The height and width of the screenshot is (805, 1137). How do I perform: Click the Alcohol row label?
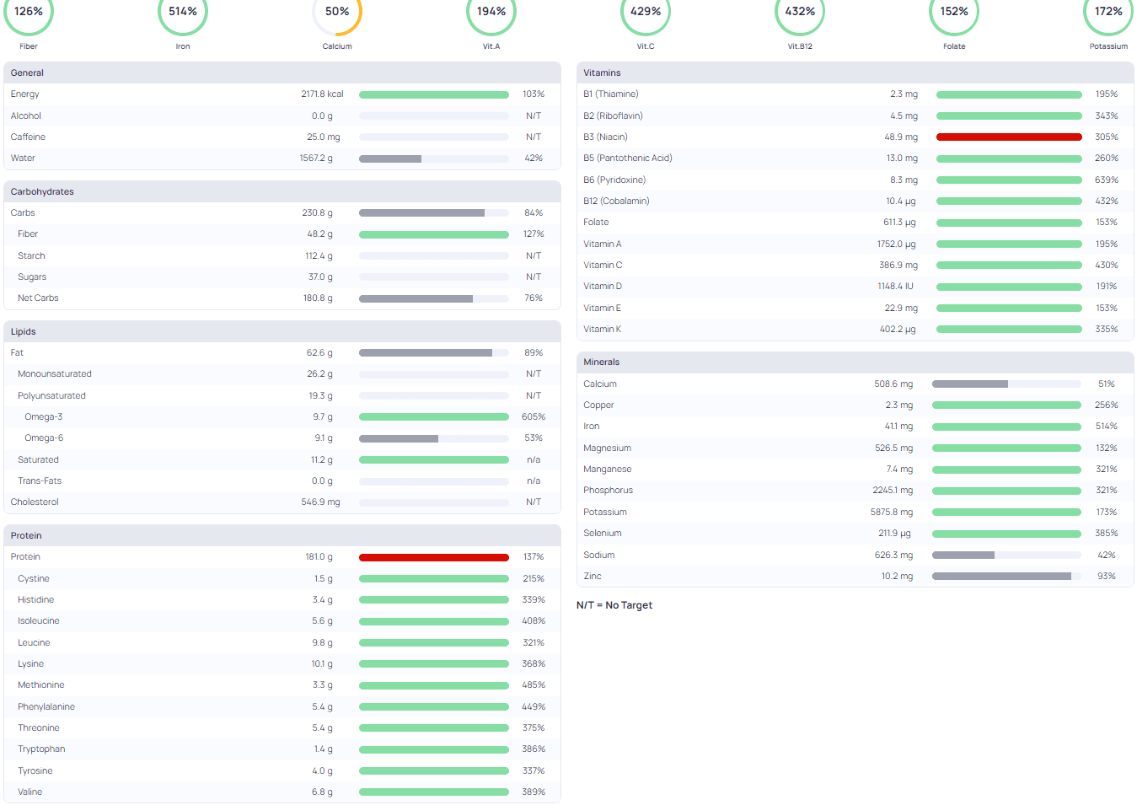point(25,116)
